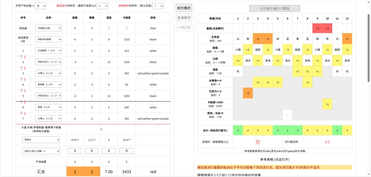
Task: Click the red down arrow between rows 1 and 2
Action: pyautogui.click(x=25, y=56)
